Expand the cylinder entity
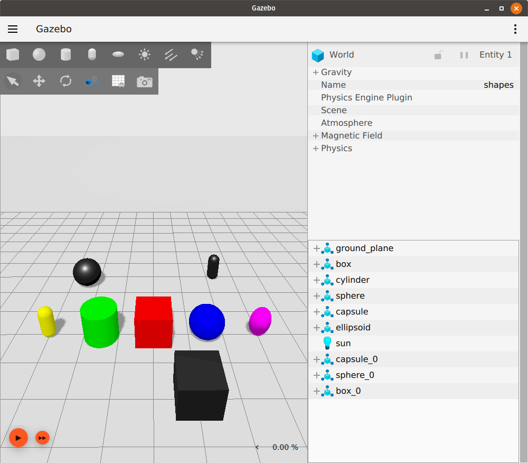Viewport: 528px width, 463px height. coord(316,280)
